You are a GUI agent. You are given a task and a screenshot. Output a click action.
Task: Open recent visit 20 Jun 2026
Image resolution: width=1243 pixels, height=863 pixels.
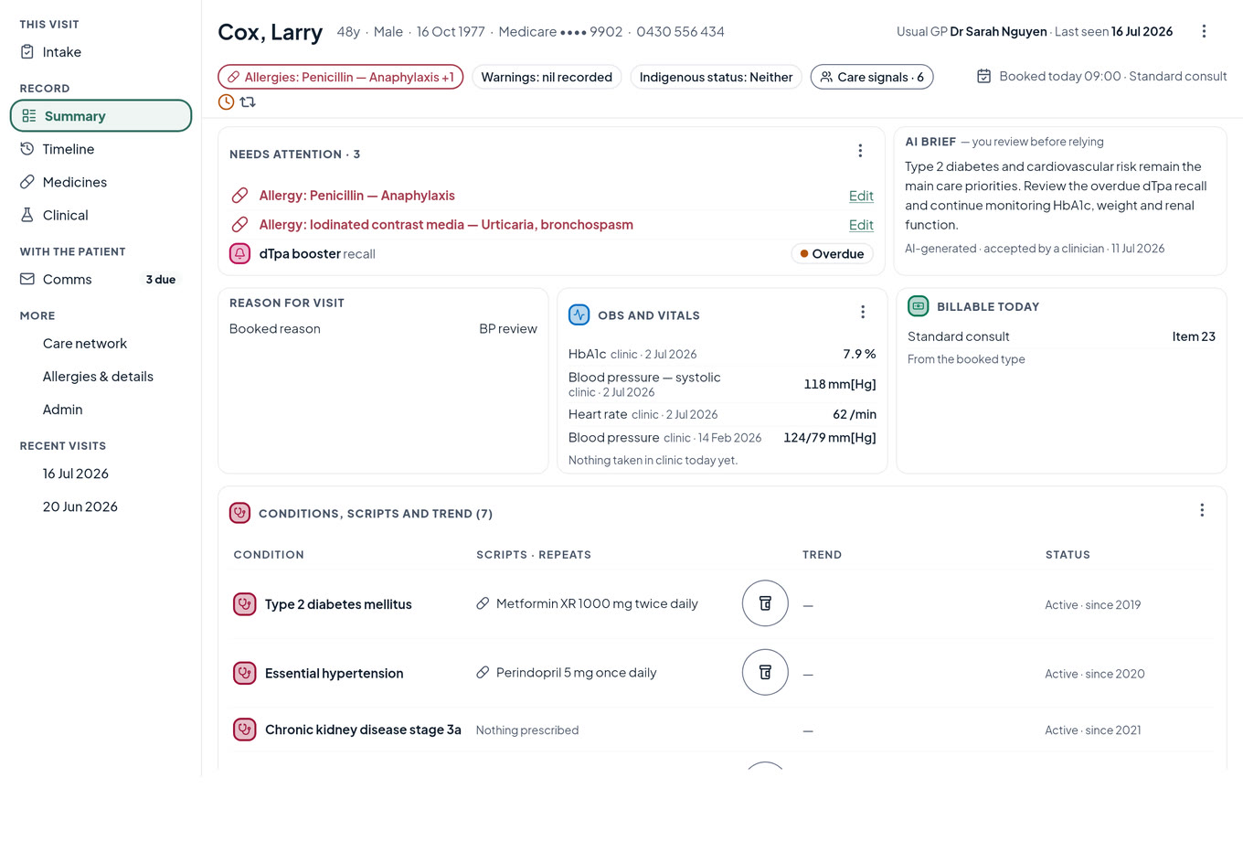pos(101,506)
